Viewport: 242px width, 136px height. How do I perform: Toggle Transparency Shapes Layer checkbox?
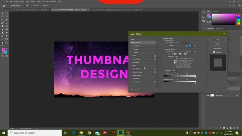click(x=175, y=63)
